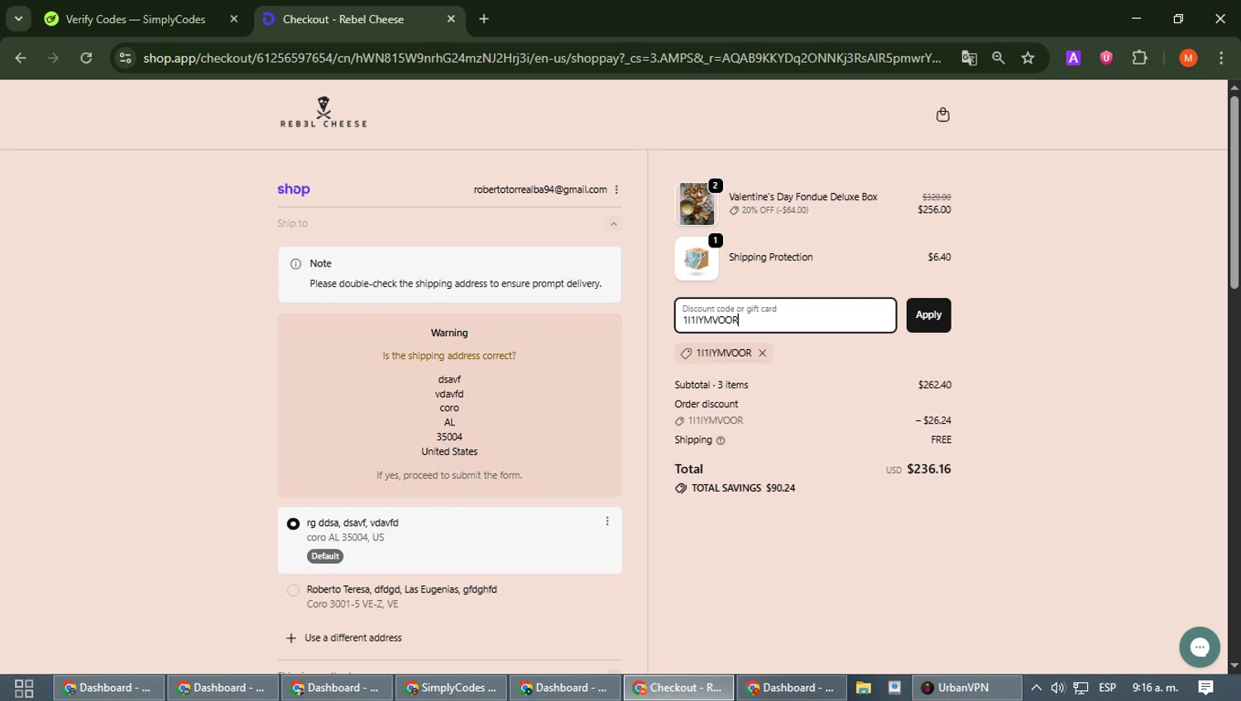
Task: Open the Extensions puzzle menu
Action: (1139, 58)
